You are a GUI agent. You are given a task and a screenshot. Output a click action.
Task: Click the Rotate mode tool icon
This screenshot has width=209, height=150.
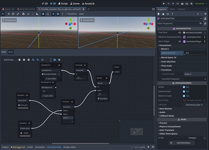pos(13,14)
